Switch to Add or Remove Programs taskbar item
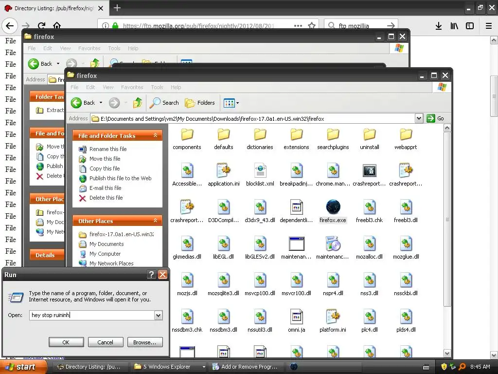 (245, 367)
